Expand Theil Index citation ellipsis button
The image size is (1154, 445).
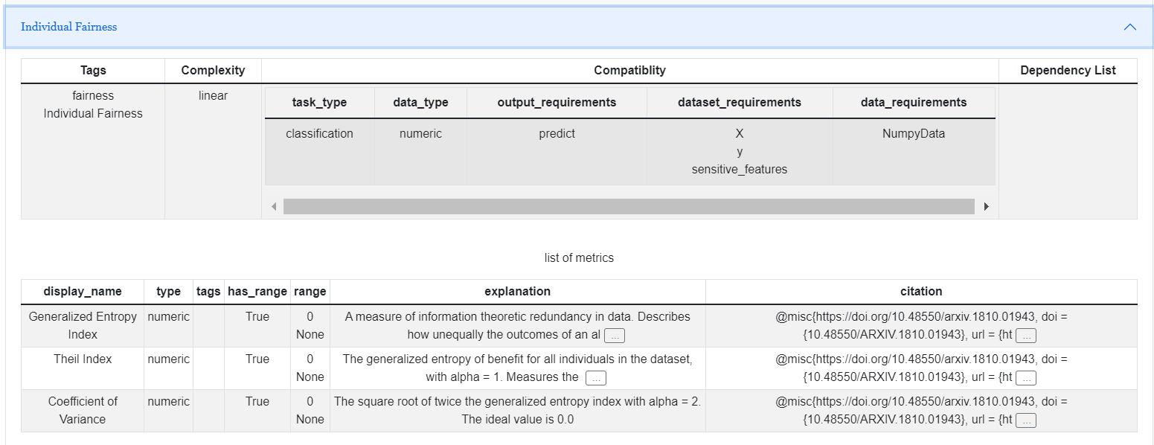pos(1026,378)
